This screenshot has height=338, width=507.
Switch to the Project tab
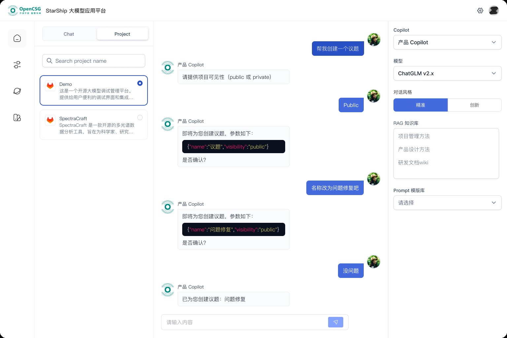coord(122,34)
